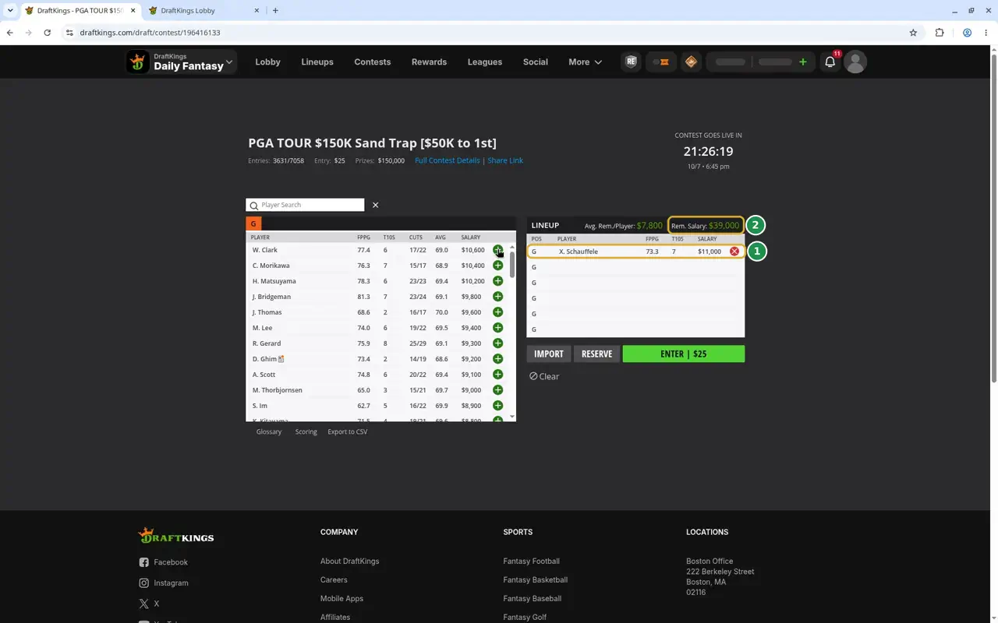Add D. Ghim to the lineup
The image size is (998, 623).
497,359
